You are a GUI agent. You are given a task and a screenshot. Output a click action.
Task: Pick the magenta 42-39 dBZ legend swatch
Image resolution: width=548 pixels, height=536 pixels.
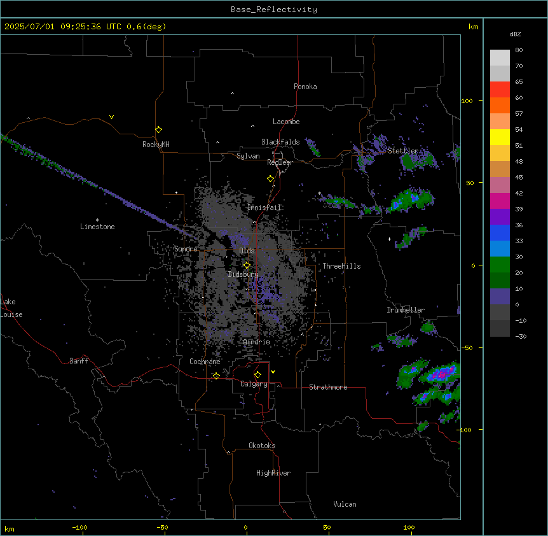coord(500,201)
